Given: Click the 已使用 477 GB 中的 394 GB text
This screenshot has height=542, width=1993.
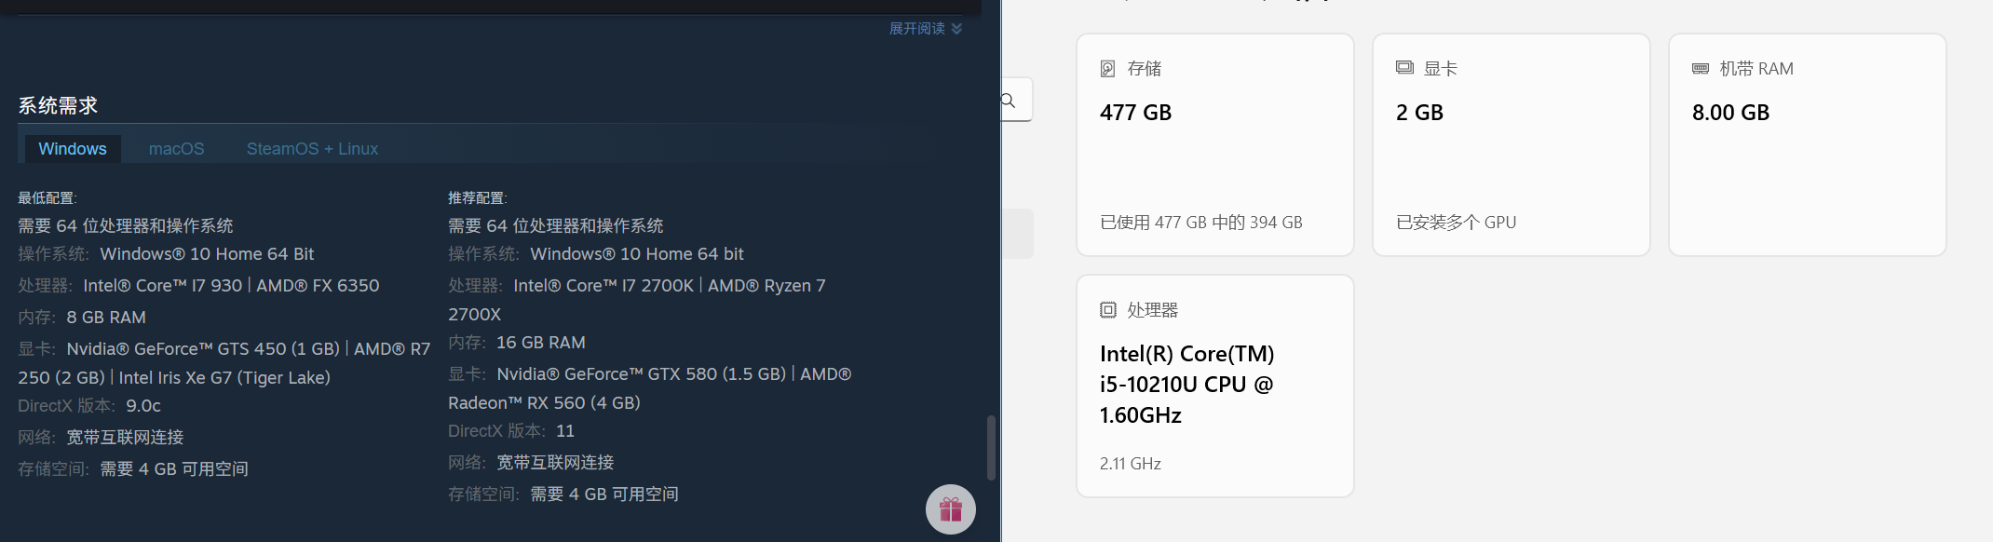Looking at the screenshot, I should pyautogui.click(x=1200, y=223).
